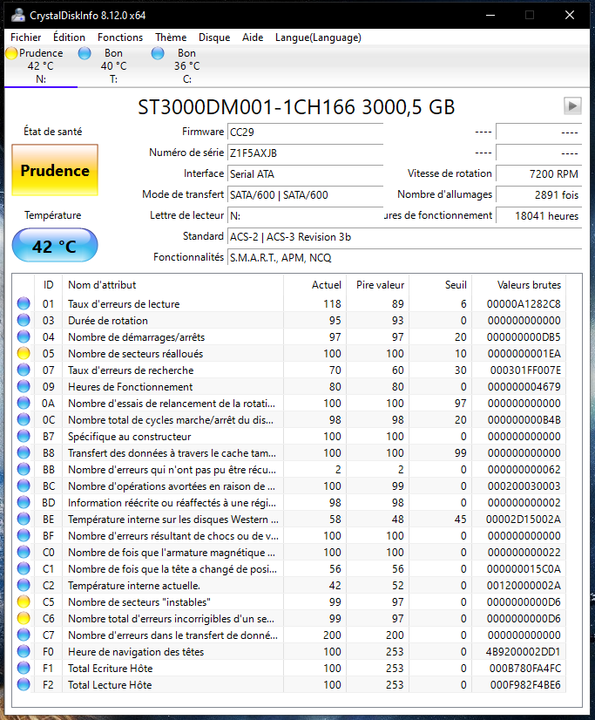This screenshot has width=595, height=720.
Task: Click the yellow status icon for secteurs "instables"
Action: (x=24, y=602)
